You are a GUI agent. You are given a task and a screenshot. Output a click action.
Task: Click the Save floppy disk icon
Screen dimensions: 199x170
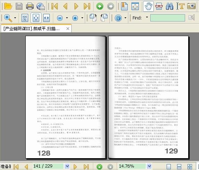pyautogui.click(x=19, y=6)
